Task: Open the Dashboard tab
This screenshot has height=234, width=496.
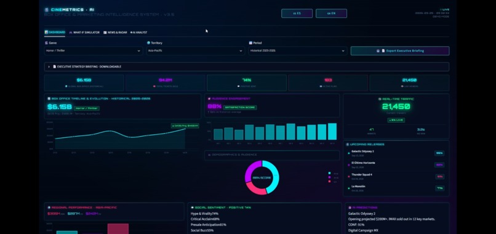Action: pyautogui.click(x=55, y=32)
